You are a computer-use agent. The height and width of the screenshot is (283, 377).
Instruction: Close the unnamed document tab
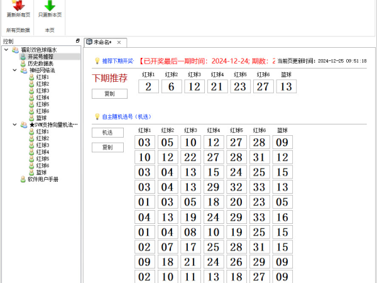point(119,43)
